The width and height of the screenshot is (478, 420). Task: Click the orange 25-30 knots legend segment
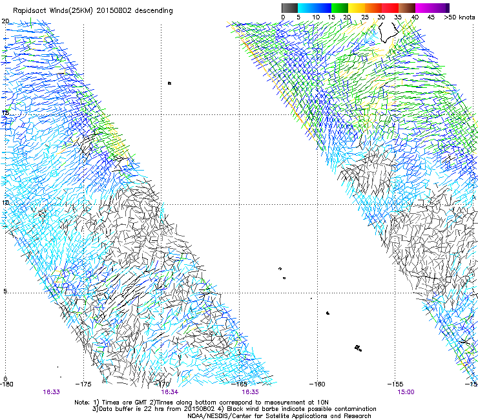pos(373,8)
